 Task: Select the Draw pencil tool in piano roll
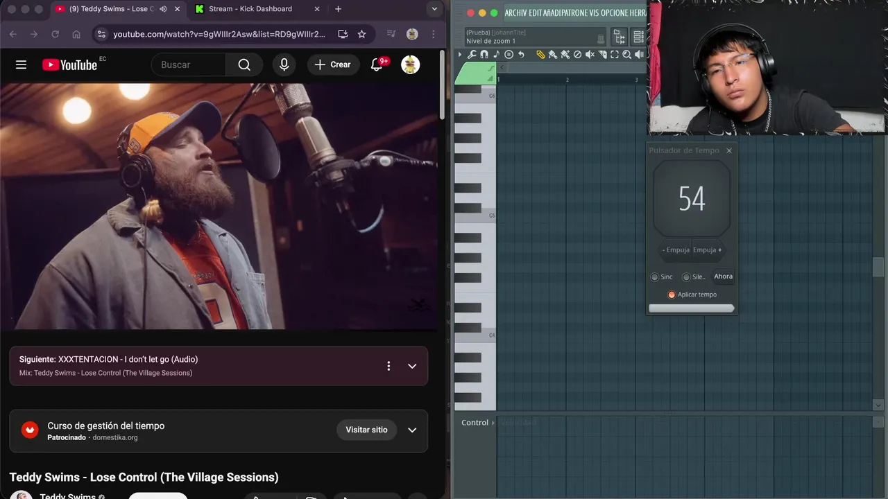(541, 54)
